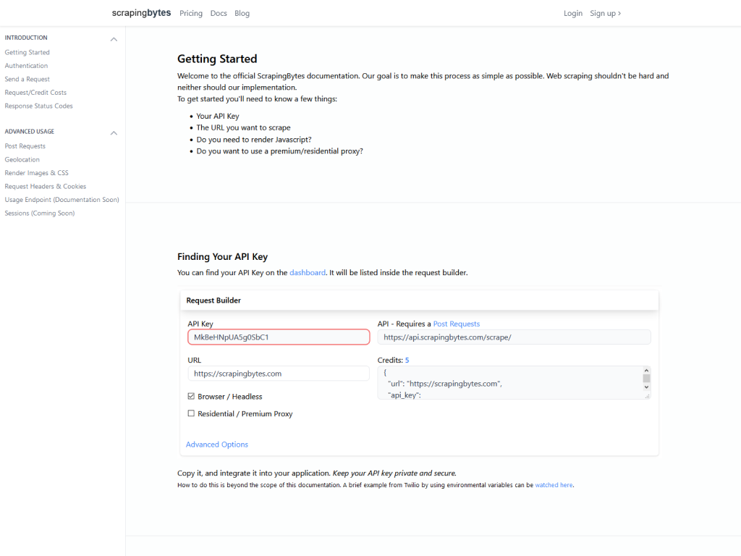The image size is (741, 556).
Task: Click the URL input field
Action: point(279,374)
